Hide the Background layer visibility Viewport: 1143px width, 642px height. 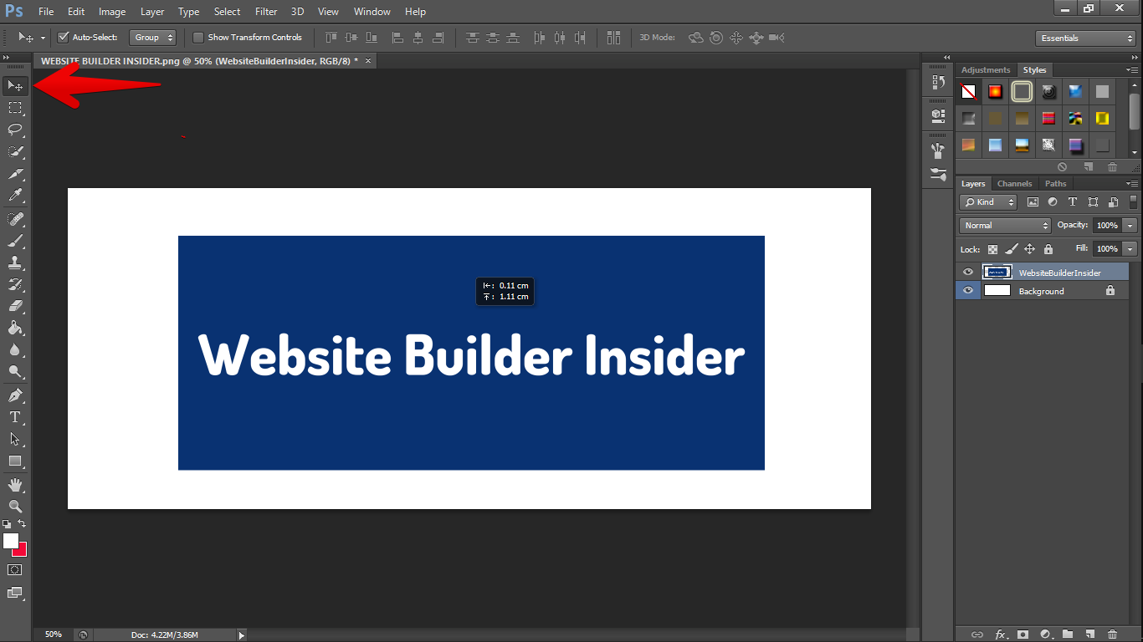(x=968, y=291)
